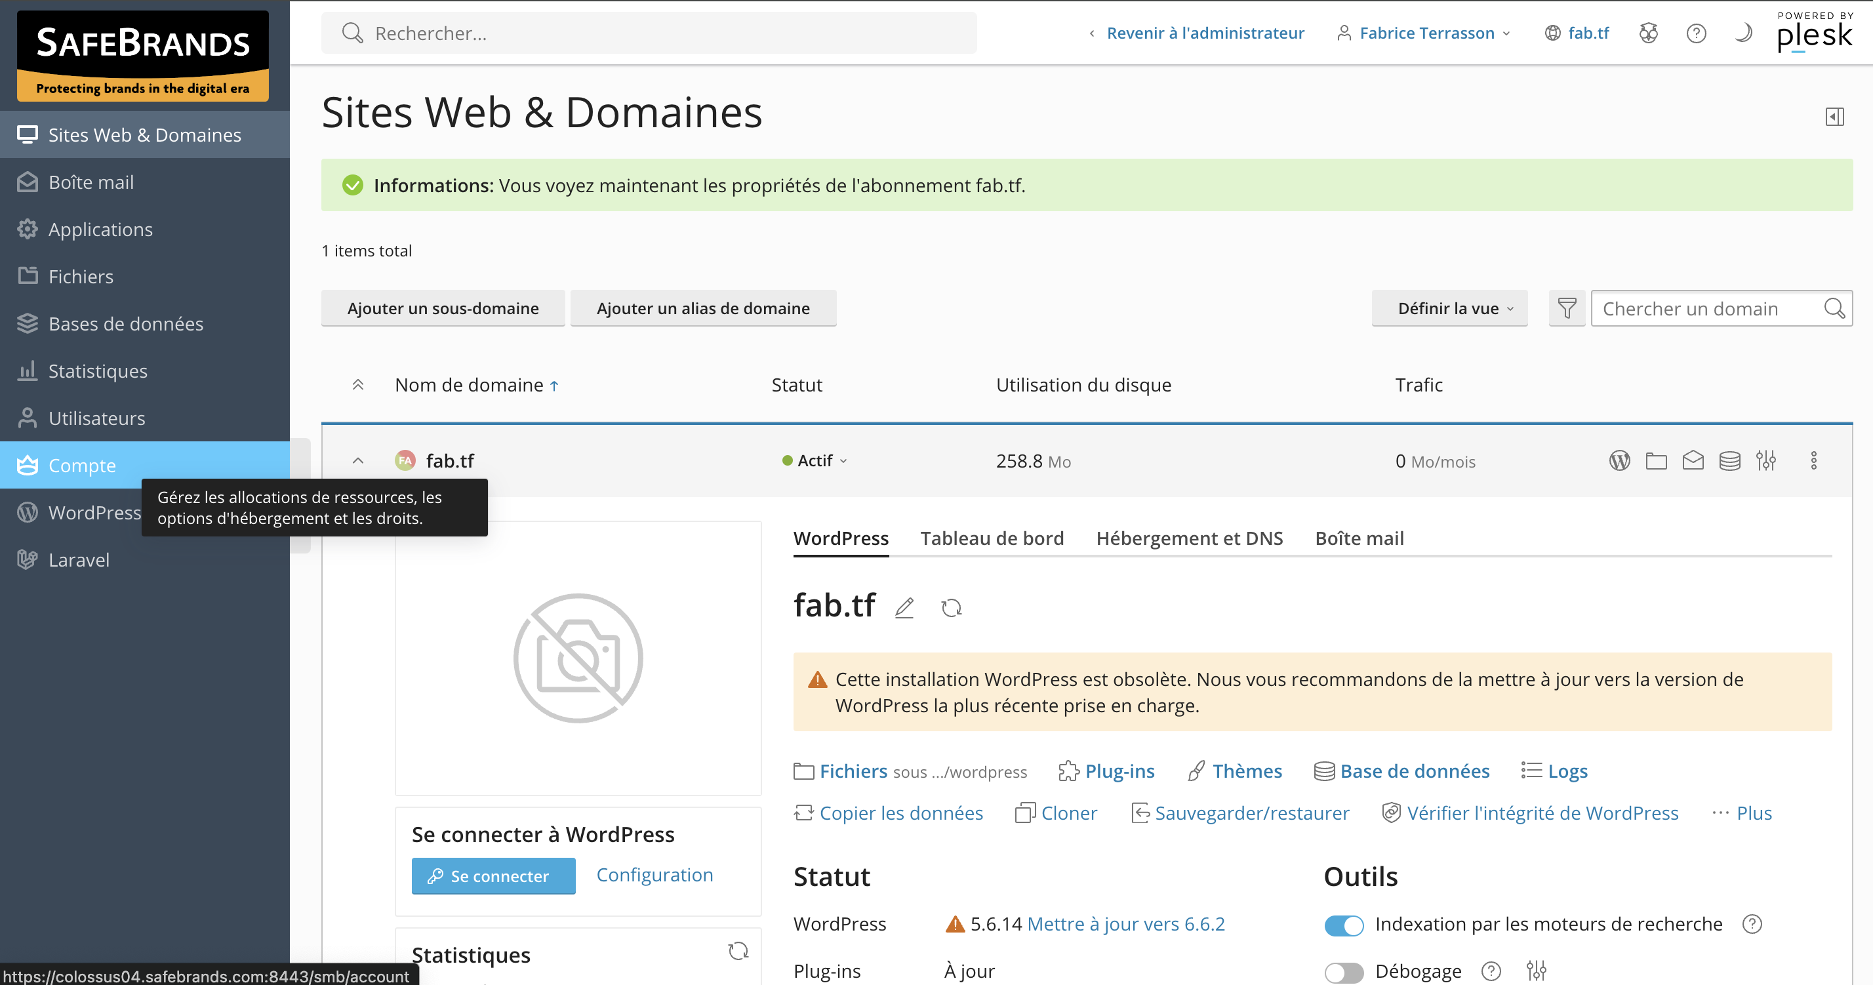This screenshot has width=1873, height=985.
Task: Open the files folder icon in fab.tf row
Action: point(1657,461)
